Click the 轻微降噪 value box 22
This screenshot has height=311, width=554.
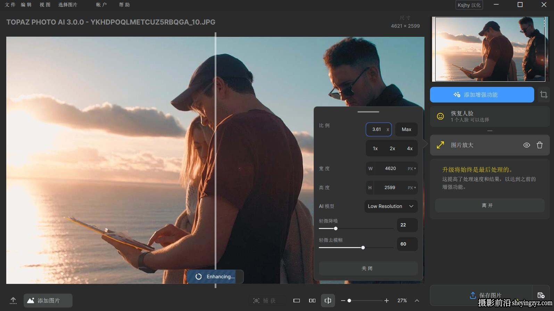(407, 225)
